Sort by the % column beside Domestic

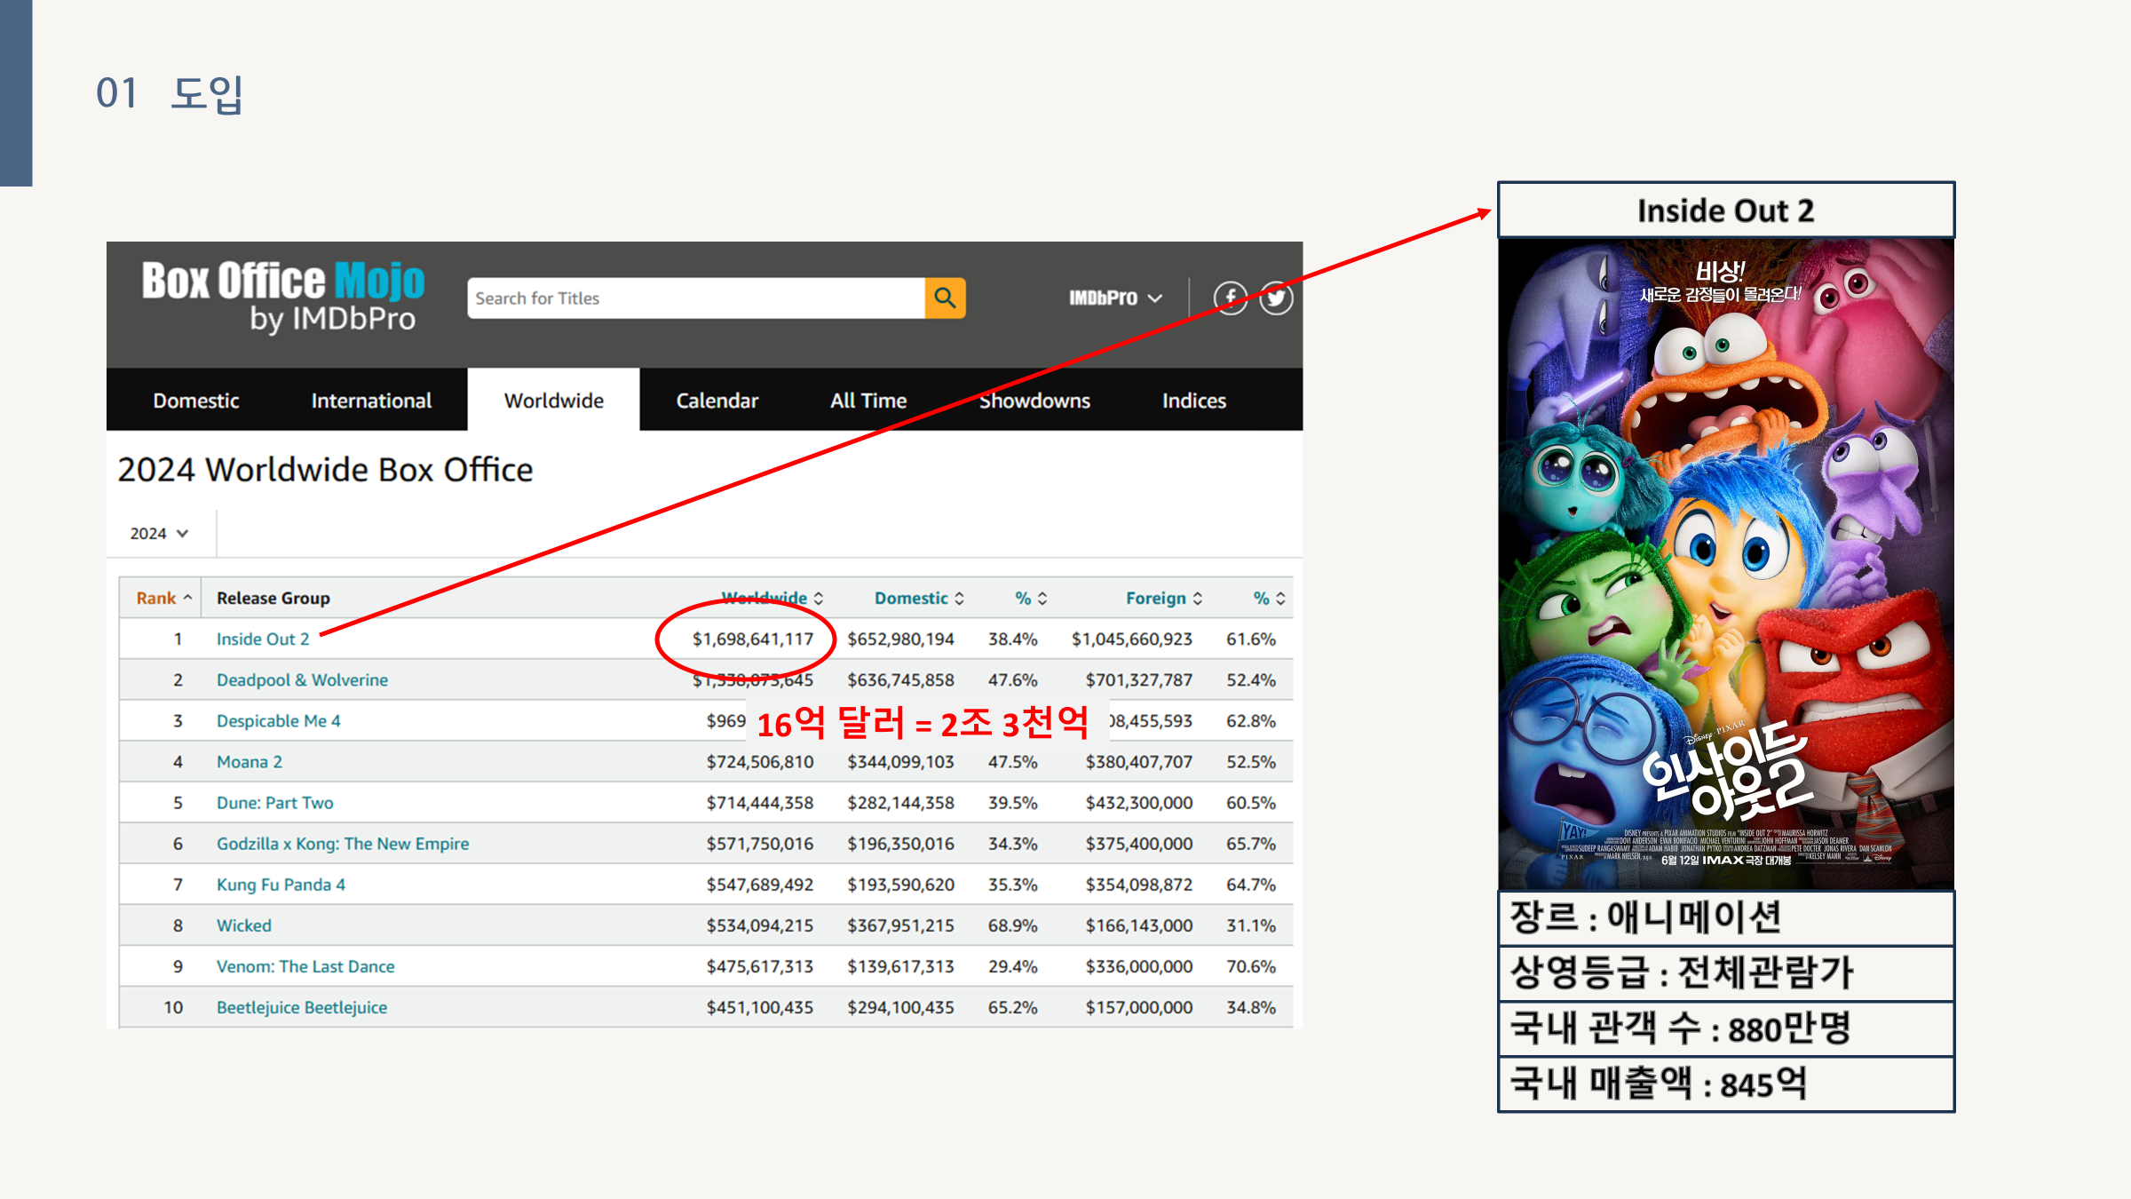(1031, 598)
